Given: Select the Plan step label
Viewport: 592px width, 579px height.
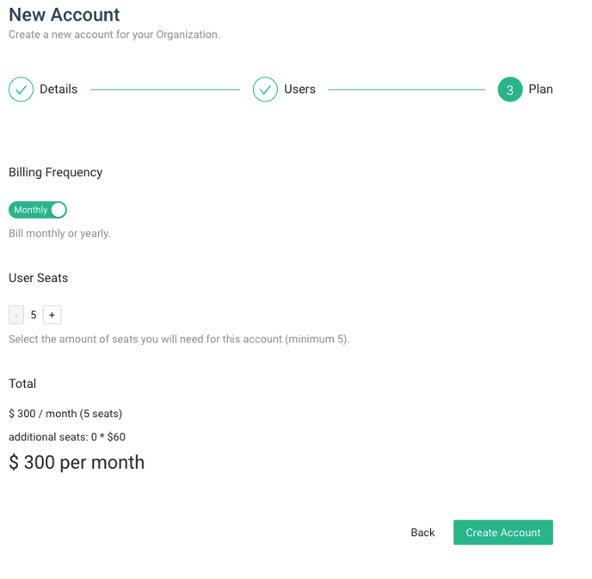Looking at the screenshot, I should coord(540,89).
